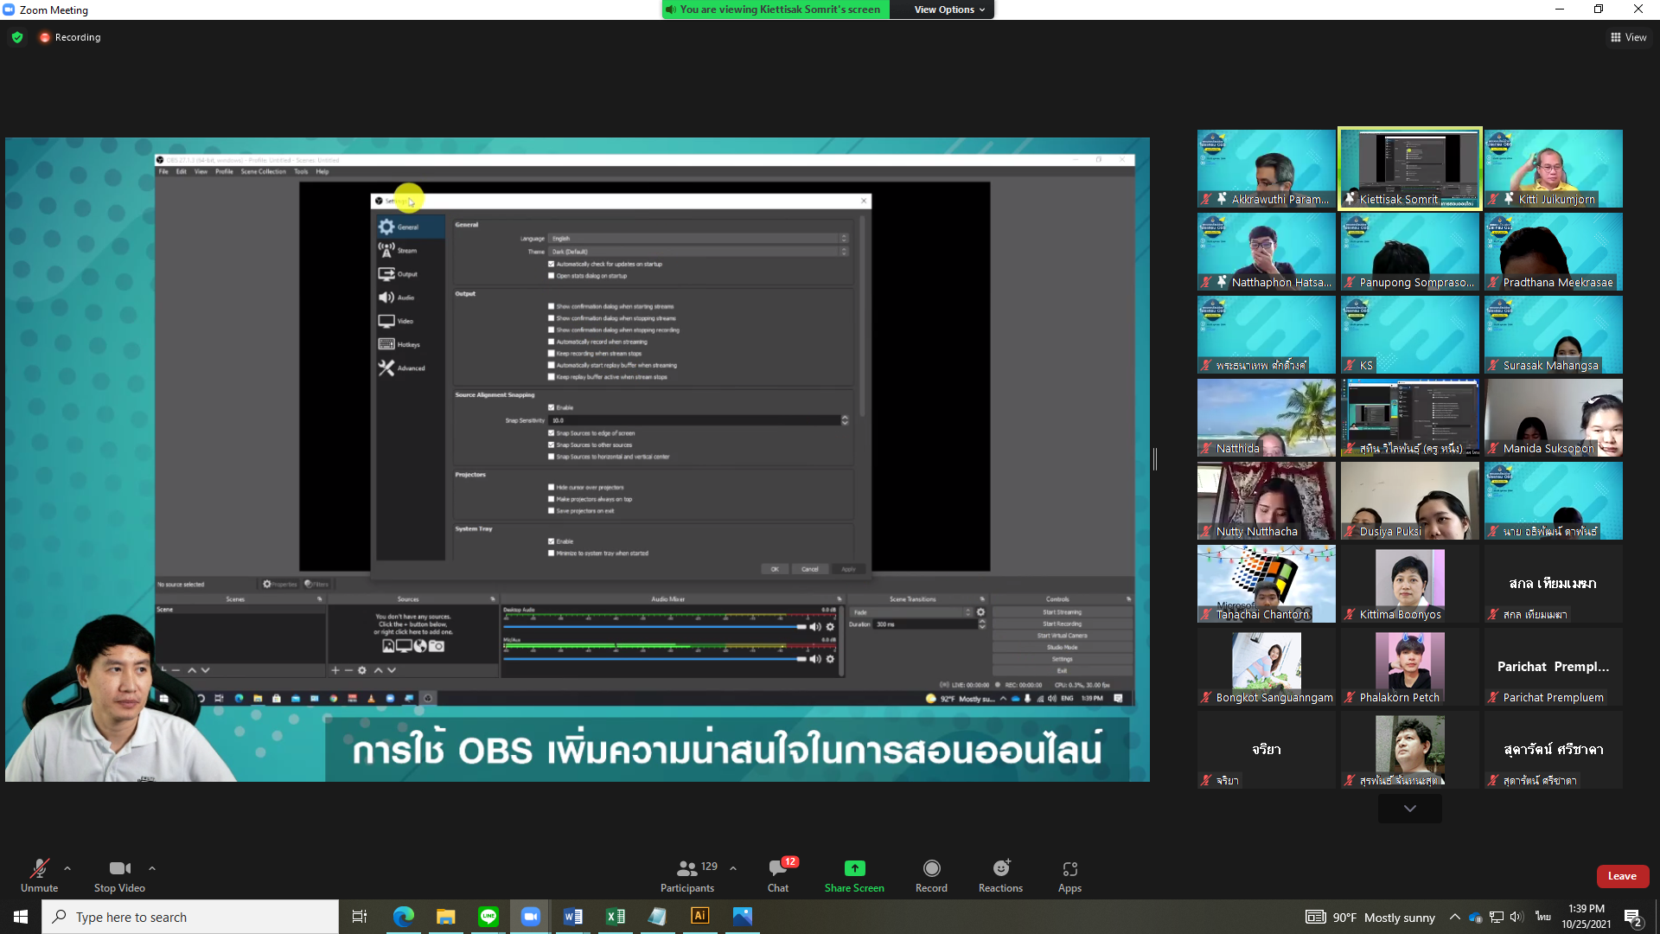The image size is (1660, 934).
Task: Open the Scene Collection menu in OBS
Action: click(x=264, y=172)
